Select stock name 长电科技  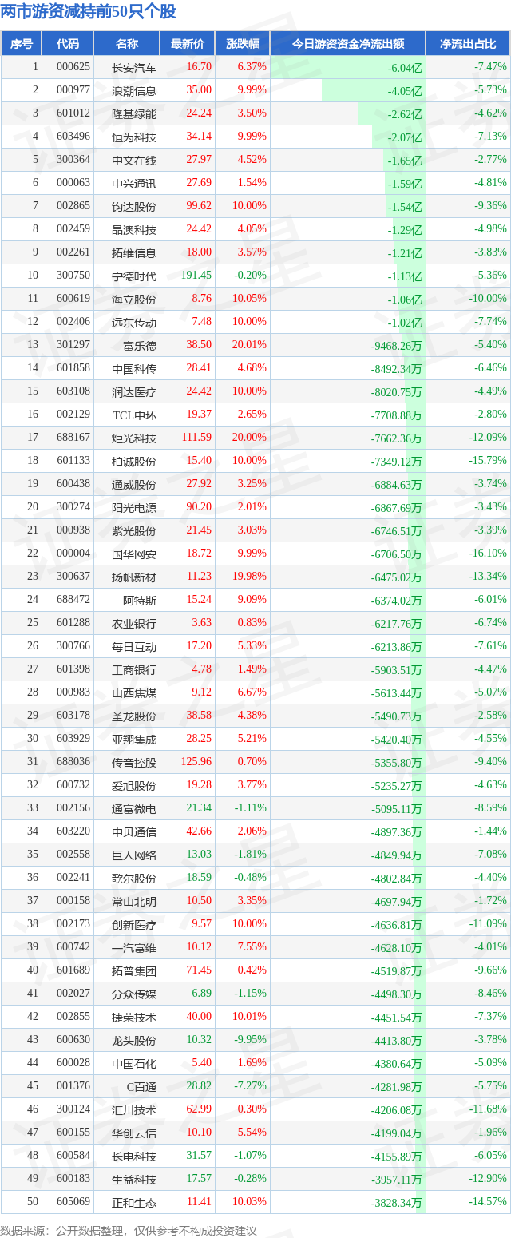coord(134,1157)
